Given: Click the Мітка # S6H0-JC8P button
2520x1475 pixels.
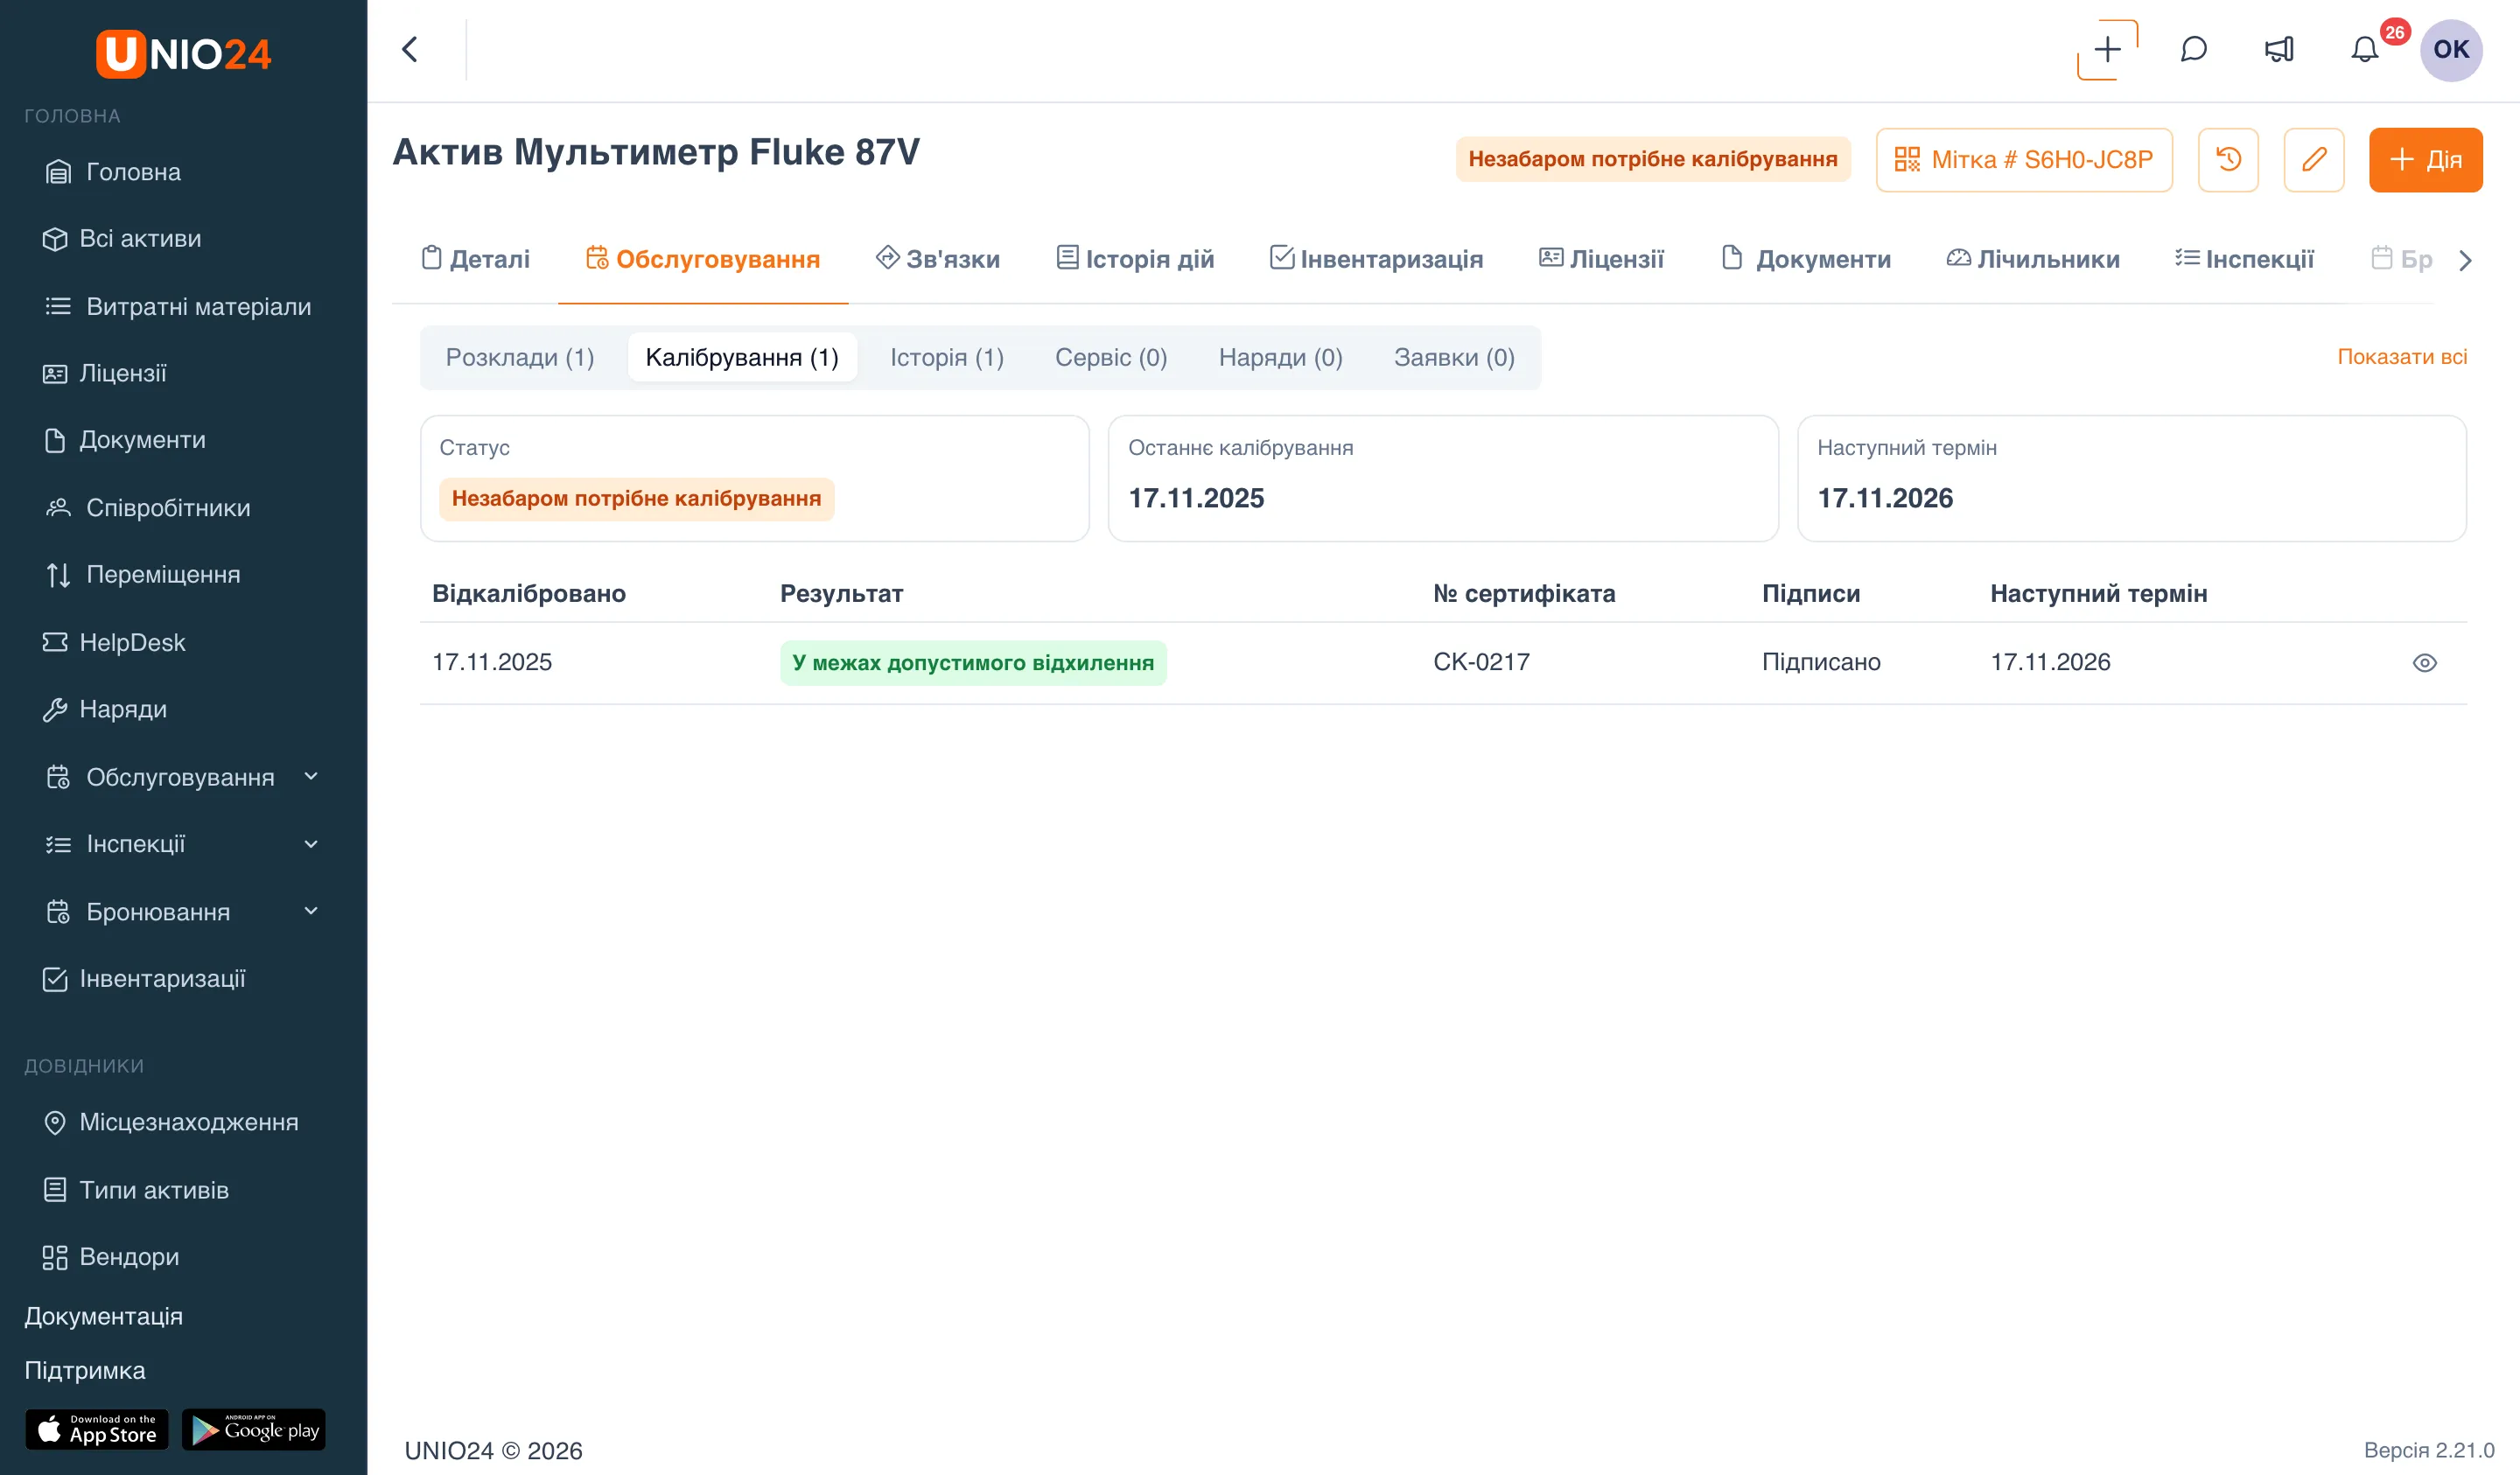Looking at the screenshot, I should point(2023,159).
